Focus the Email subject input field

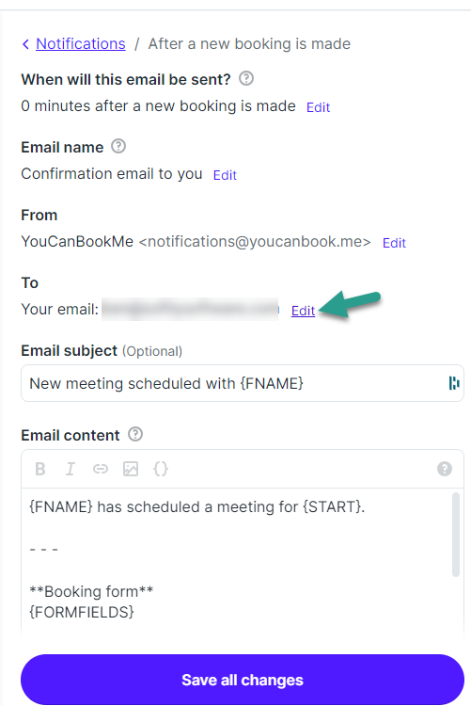click(243, 383)
